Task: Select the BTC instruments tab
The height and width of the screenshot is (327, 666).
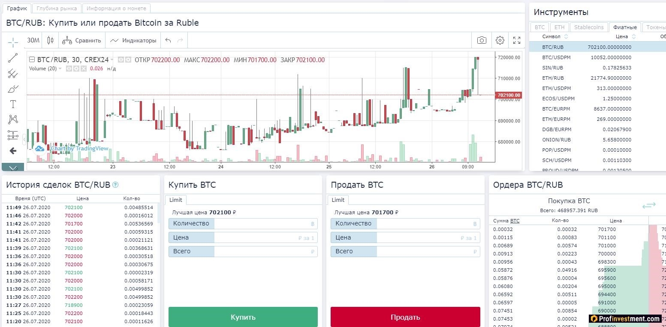Action: click(x=539, y=27)
